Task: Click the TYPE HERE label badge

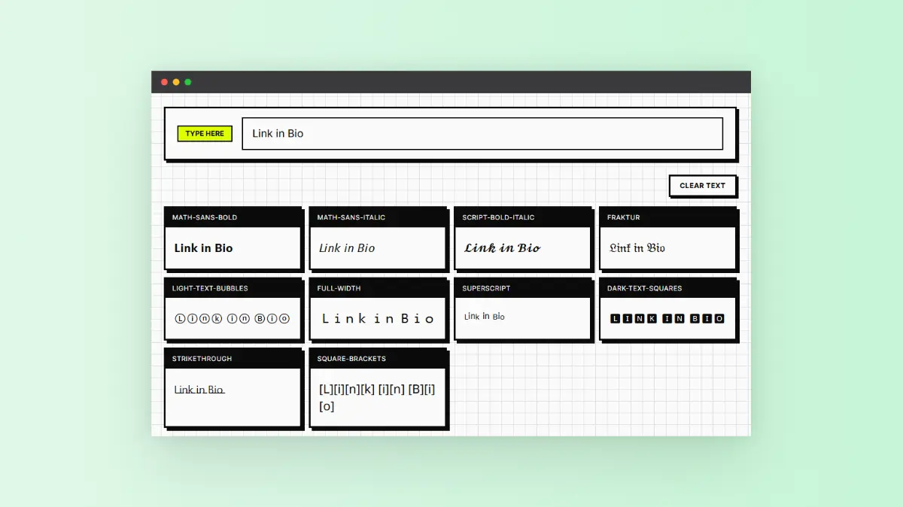Action: coord(204,133)
